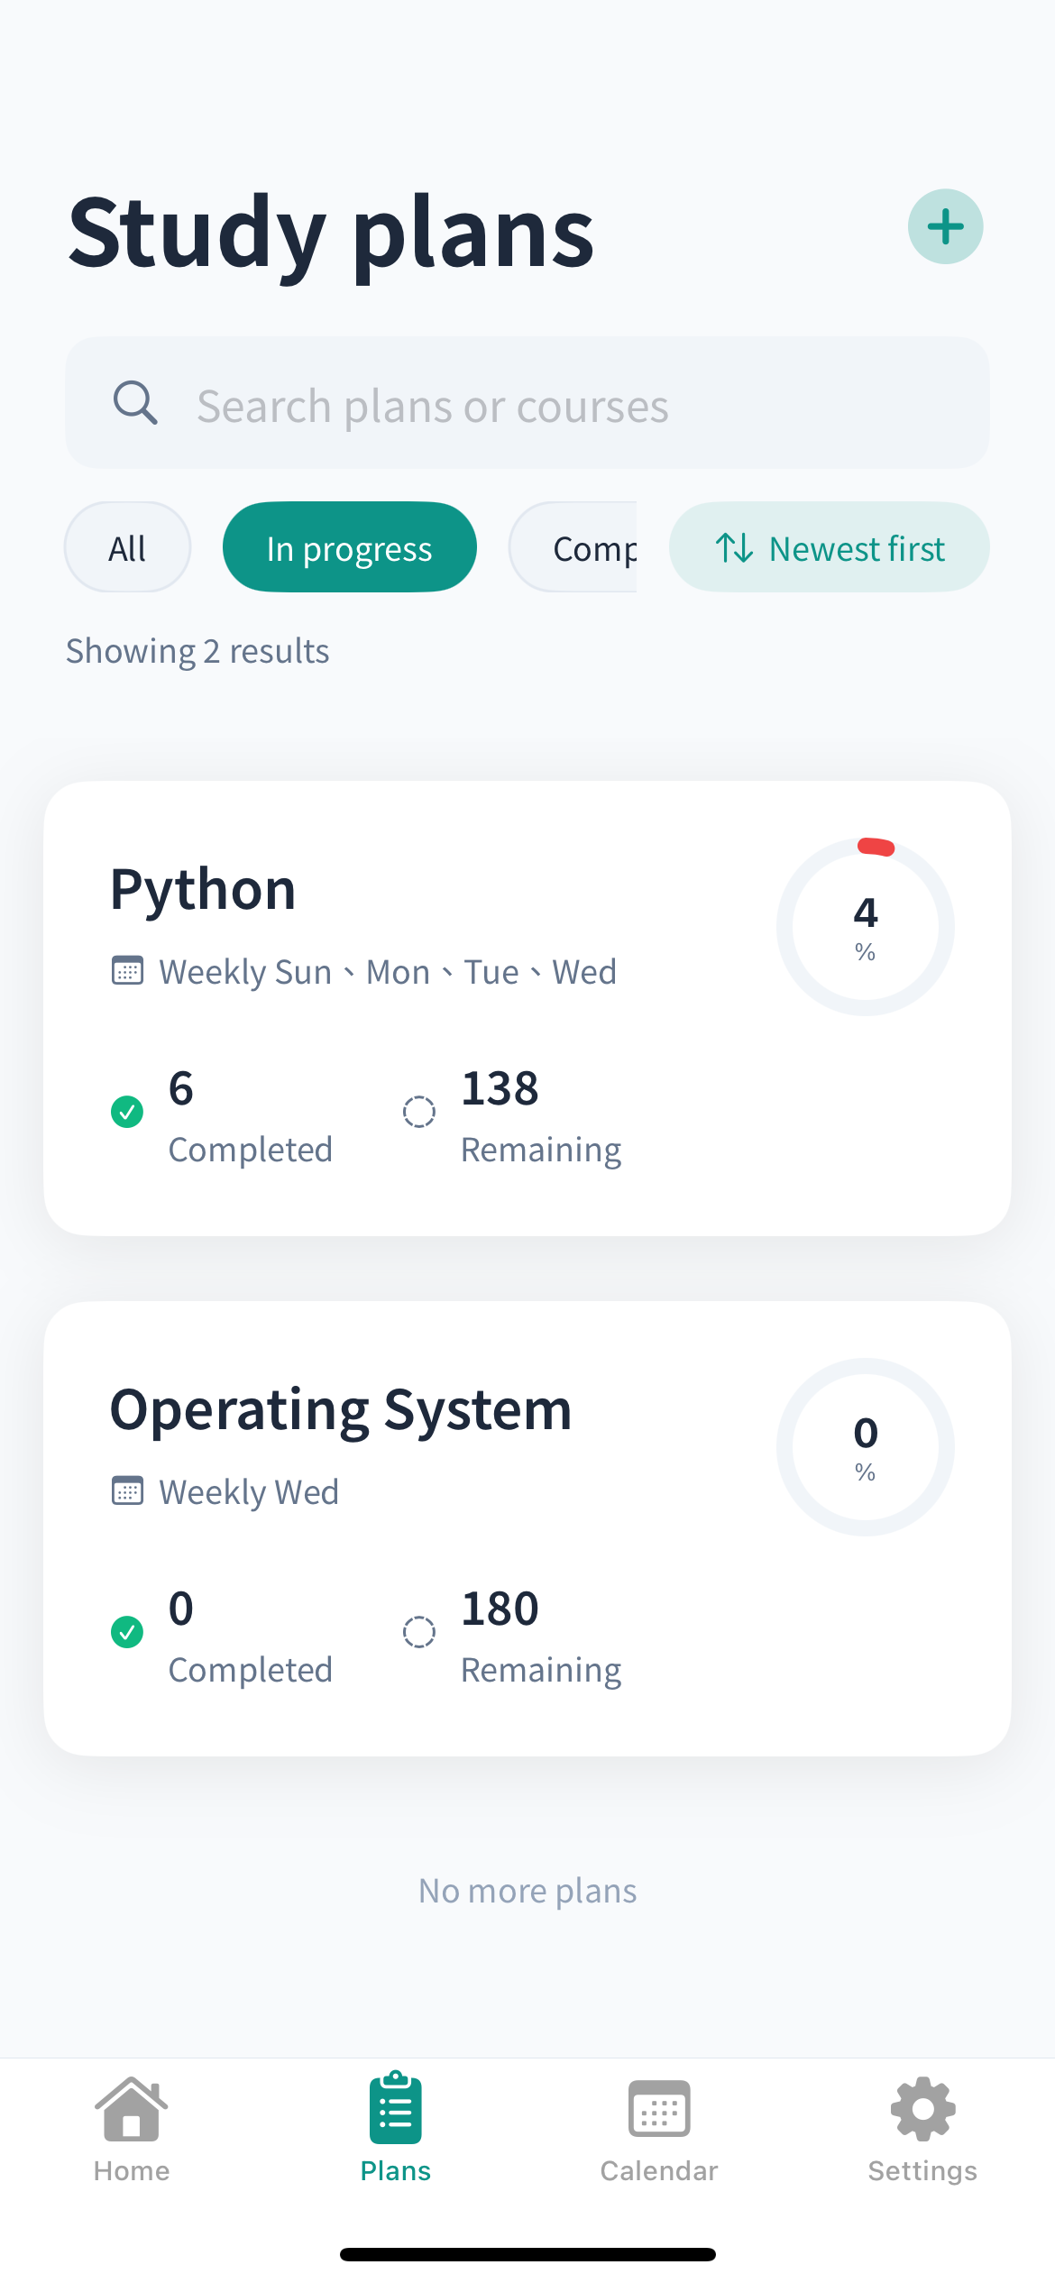Tap the calendar icon beside Weekly Wed
Screen dimensions: 1055x2283
click(127, 1490)
